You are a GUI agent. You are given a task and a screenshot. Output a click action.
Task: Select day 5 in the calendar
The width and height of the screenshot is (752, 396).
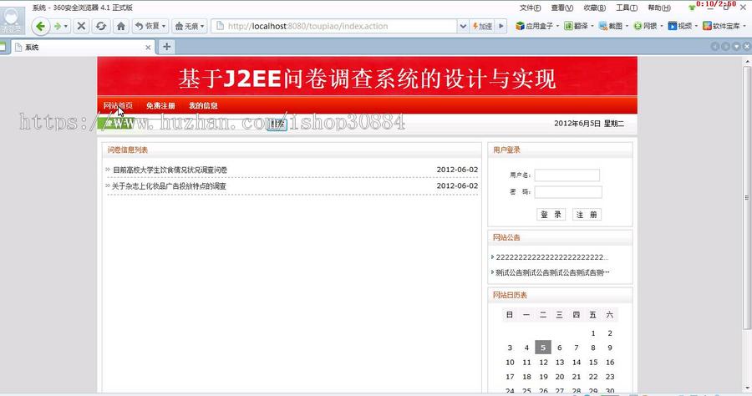click(x=543, y=348)
